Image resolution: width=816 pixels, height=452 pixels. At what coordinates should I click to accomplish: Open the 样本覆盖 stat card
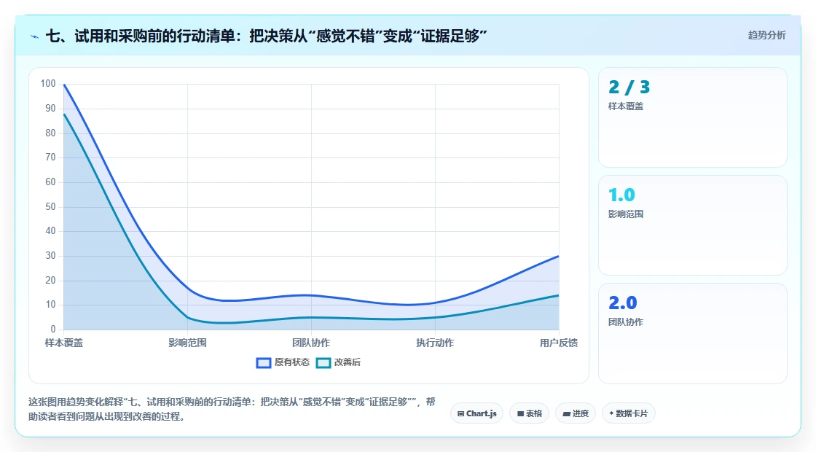tap(693, 117)
